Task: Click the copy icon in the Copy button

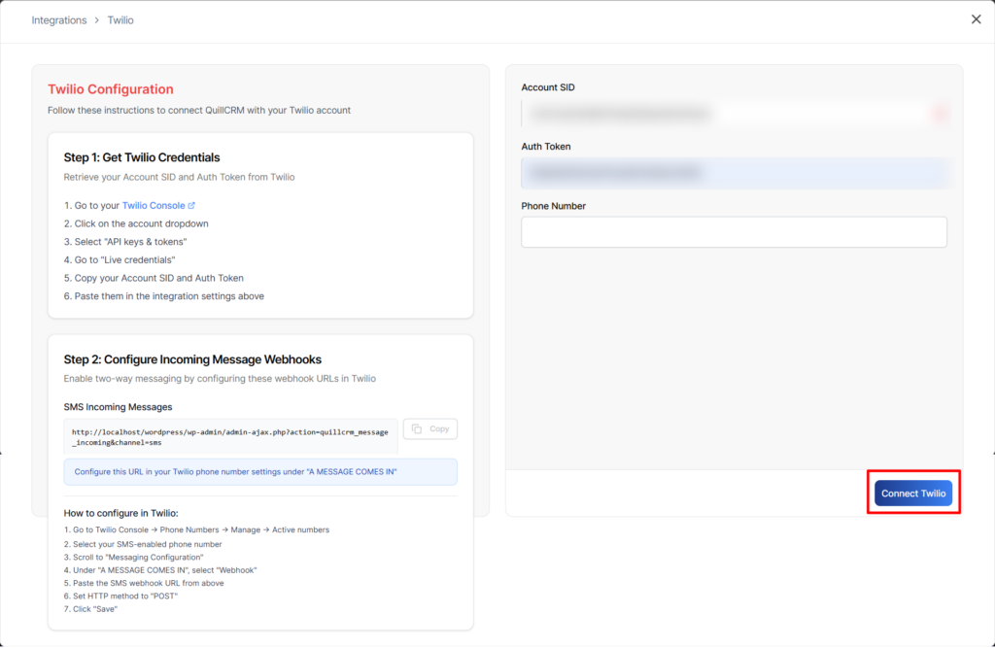Action: click(416, 428)
